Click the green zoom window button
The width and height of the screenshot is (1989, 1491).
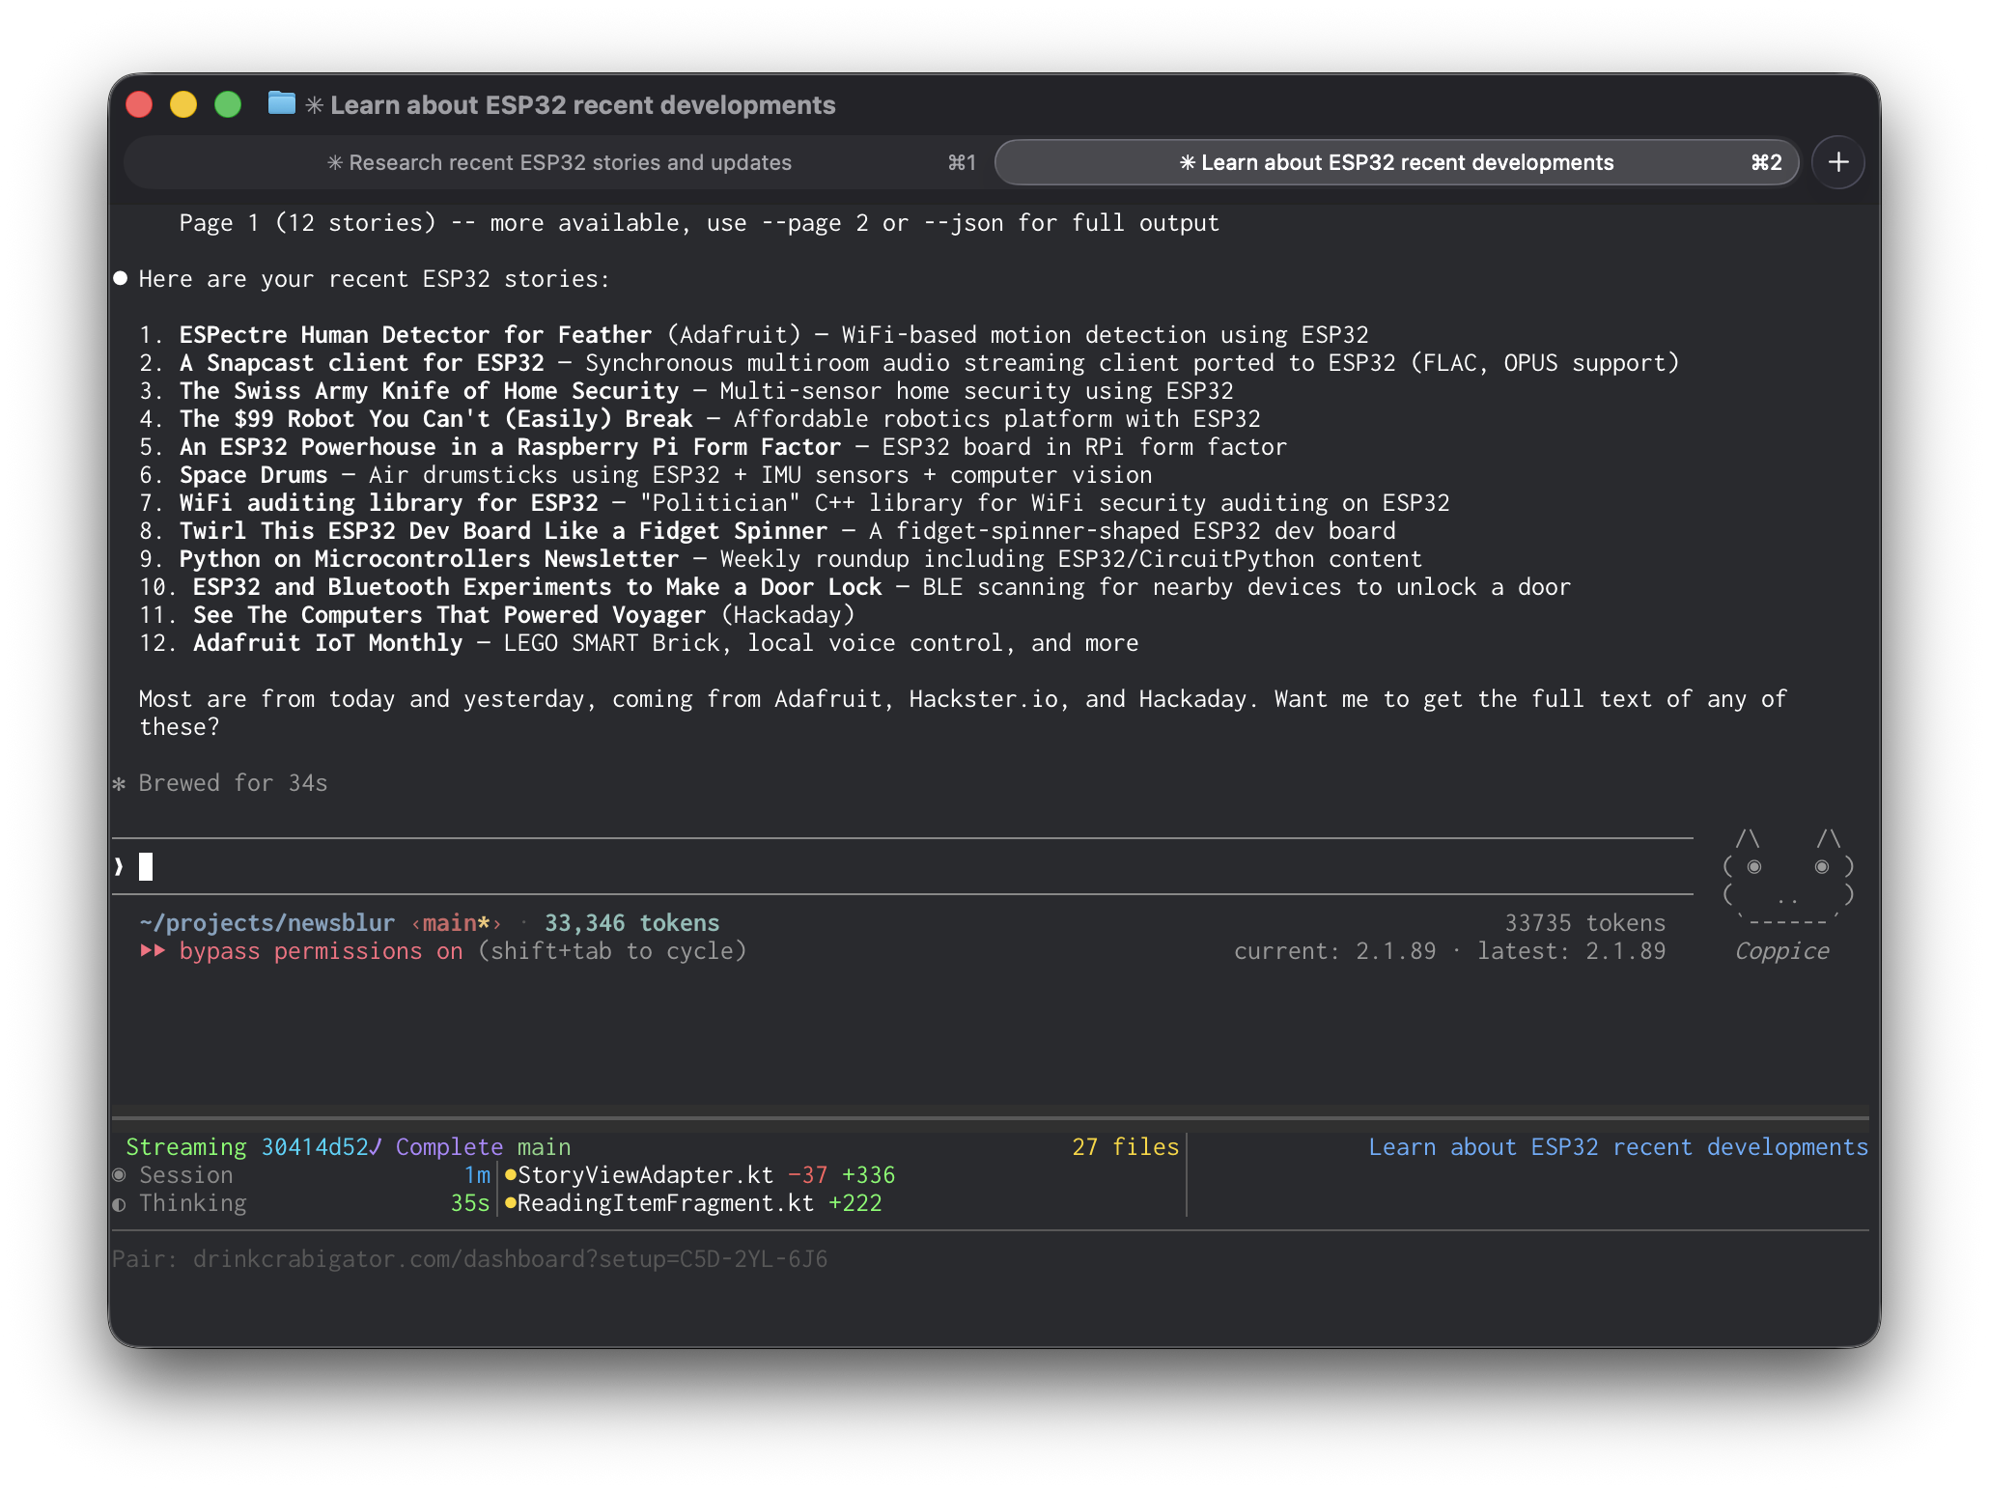(228, 104)
